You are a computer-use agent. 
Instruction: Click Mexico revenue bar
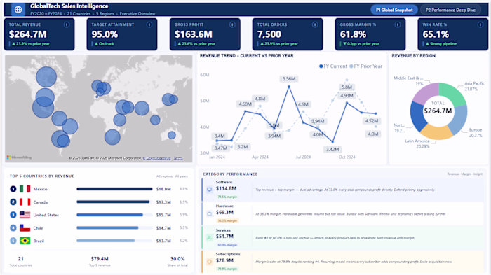click(114, 189)
